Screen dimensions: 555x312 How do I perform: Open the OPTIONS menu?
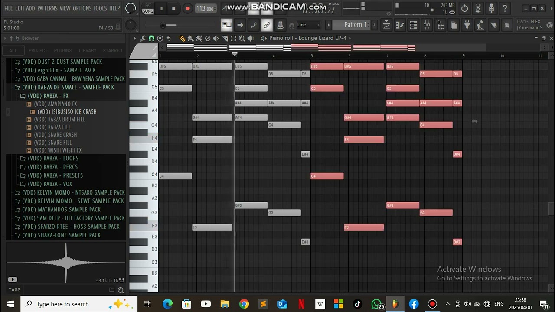click(x=82, y=8)
